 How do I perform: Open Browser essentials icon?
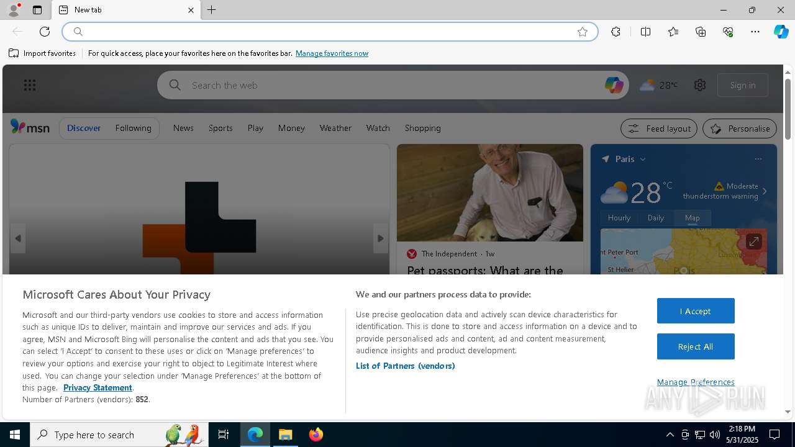(x=728, y=32)
